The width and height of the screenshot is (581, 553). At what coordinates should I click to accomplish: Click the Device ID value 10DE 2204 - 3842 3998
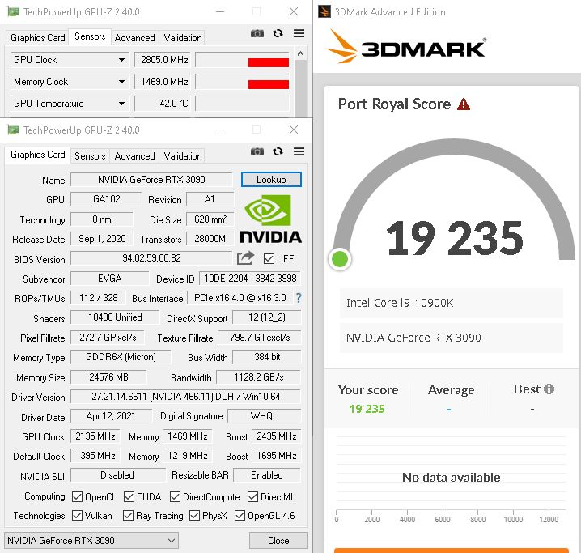[250, 279]
